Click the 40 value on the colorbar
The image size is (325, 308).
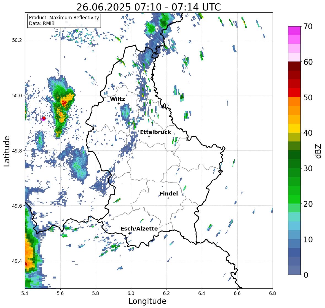coord(308,133)
